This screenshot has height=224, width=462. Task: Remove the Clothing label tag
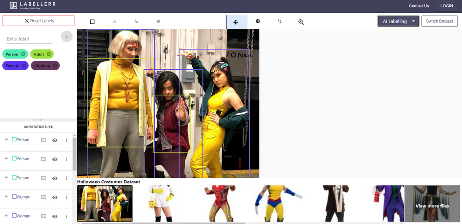[x=55, y=66]
